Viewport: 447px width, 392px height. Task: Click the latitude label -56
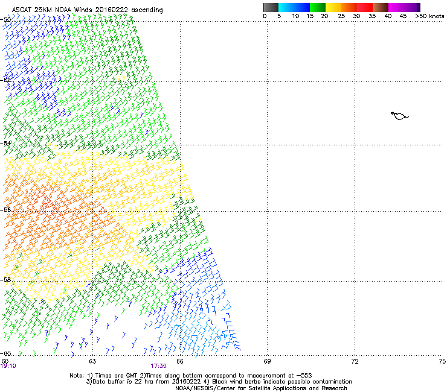tap(5, 209)
